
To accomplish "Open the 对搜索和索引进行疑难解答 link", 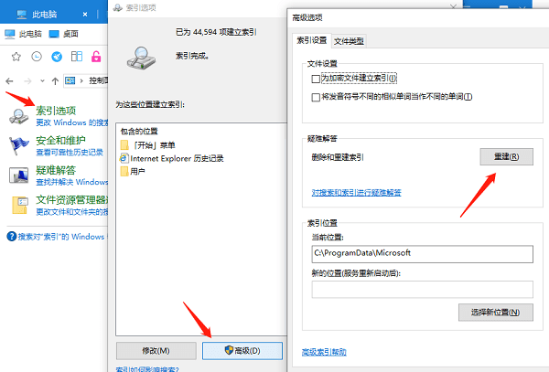I will tap(355, 193).
